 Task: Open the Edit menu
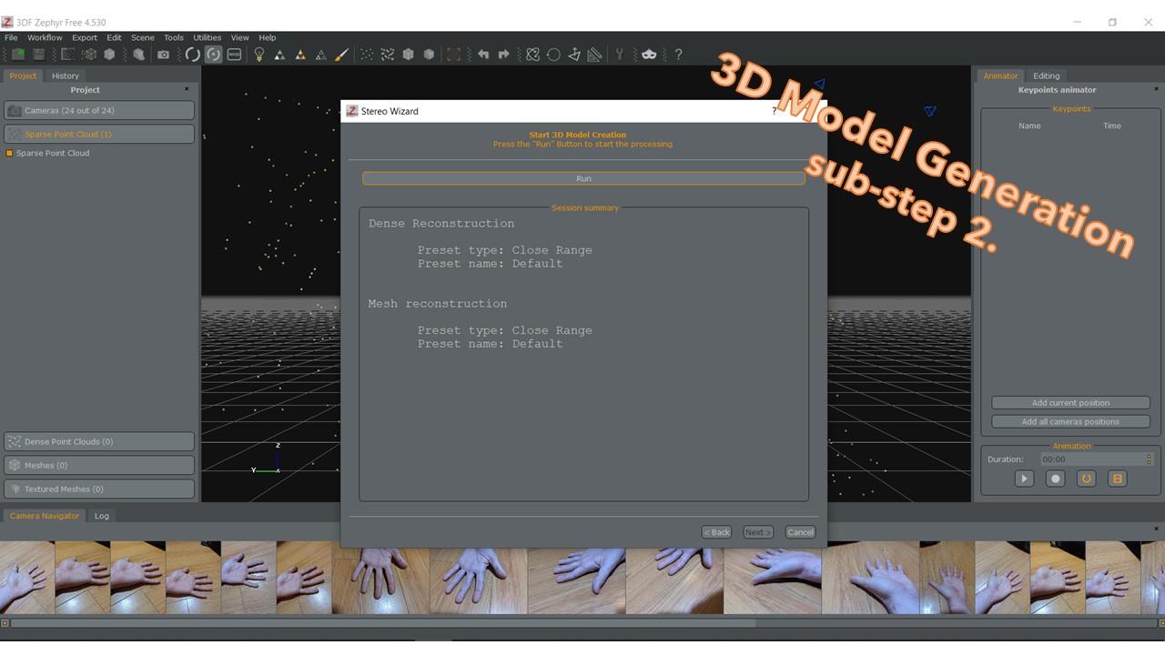click(x=114, y=38)
